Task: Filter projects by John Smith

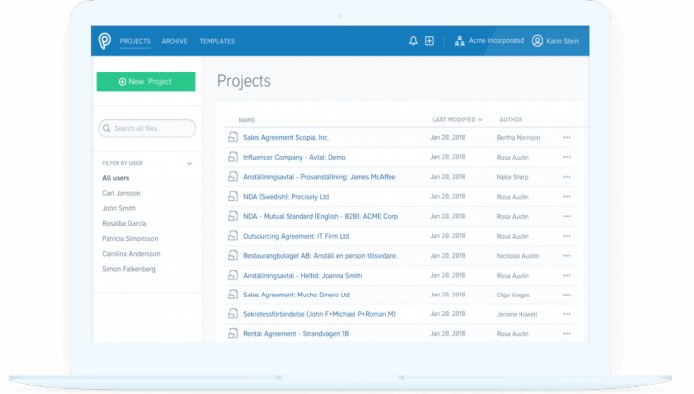Action: 119,208
